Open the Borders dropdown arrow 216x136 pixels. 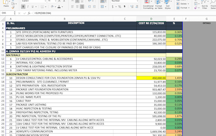(x=46, y=7)
